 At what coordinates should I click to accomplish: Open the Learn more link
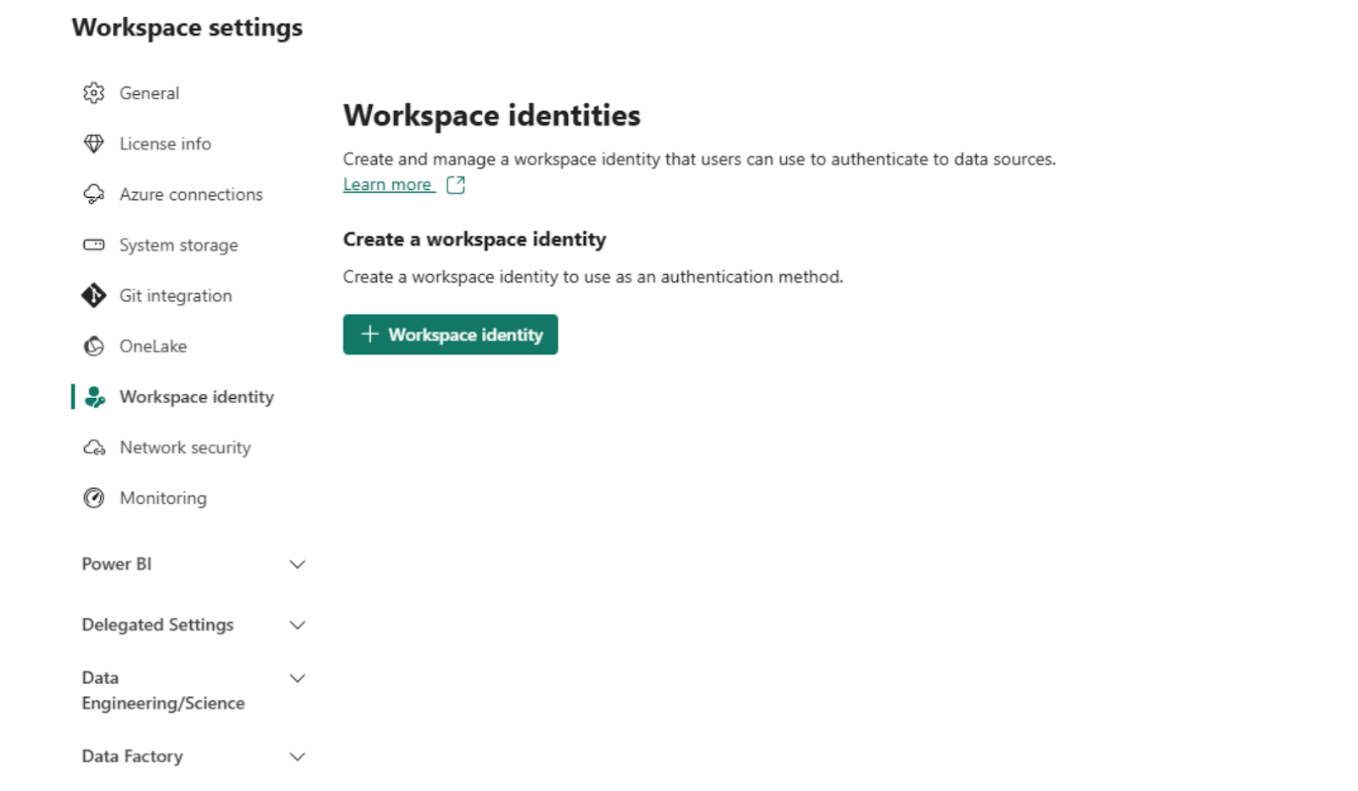tap(389, 184)
